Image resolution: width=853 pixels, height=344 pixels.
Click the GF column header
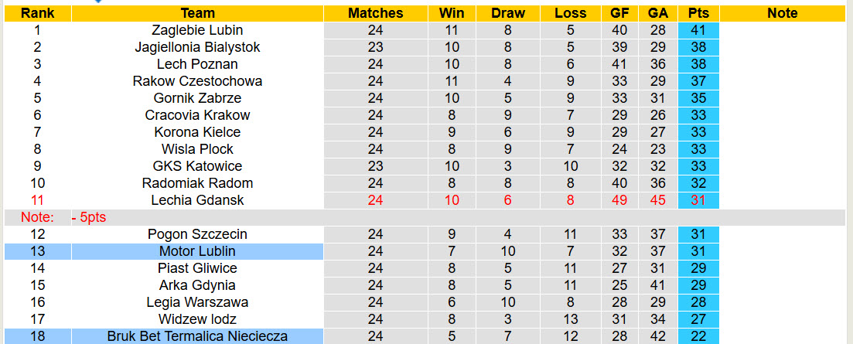619,13
